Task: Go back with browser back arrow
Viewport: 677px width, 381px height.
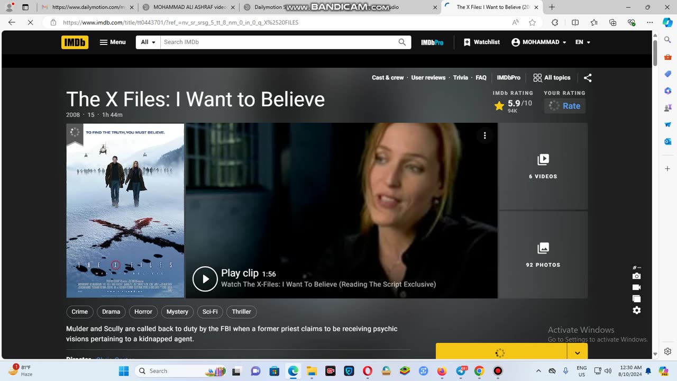Action: 12,23
